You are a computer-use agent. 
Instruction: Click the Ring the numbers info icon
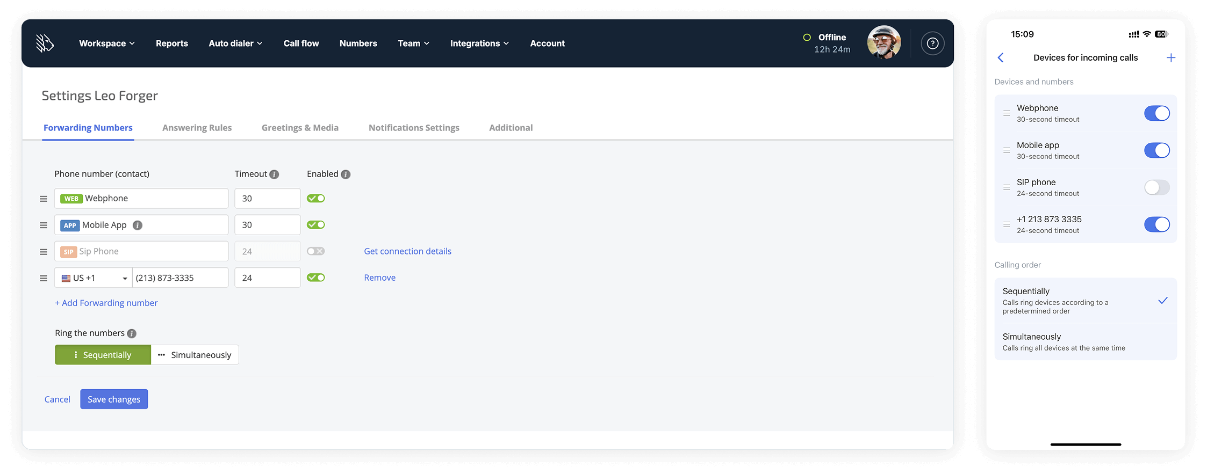(132, 333)
